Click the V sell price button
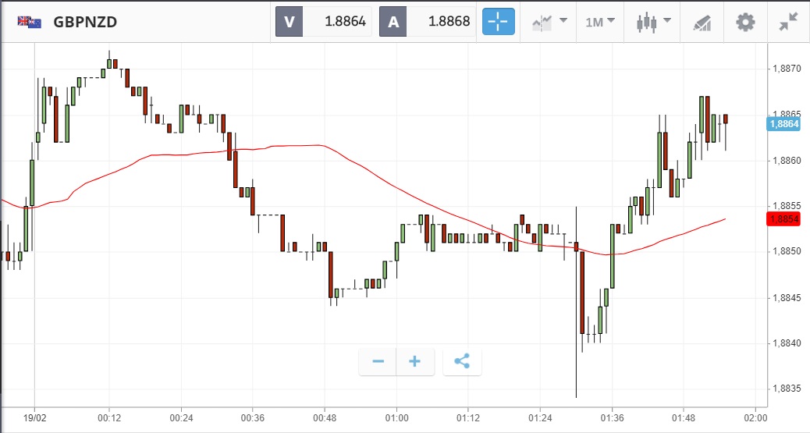This screenshot has height=433, width=810. [289, 22]
